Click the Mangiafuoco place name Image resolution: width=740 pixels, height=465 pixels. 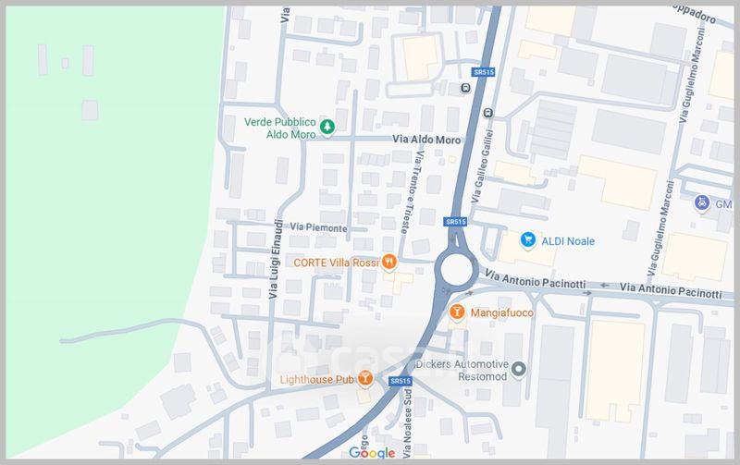coord(501,312)
